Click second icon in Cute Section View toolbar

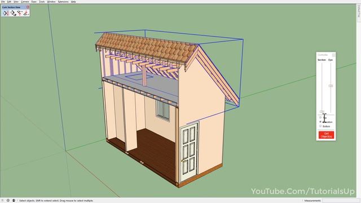tap(13, 13)
